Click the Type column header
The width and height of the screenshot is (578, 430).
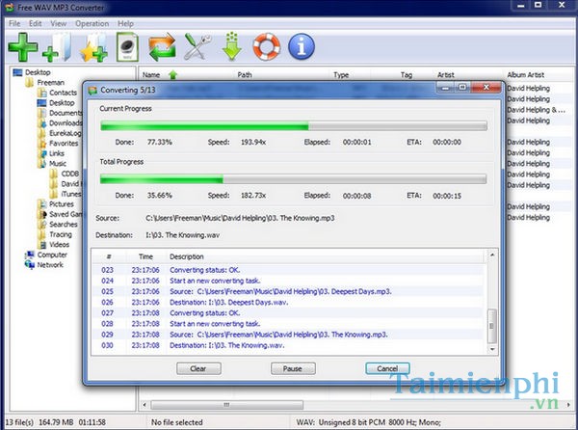pyautogui.click(x=341, y=75)
